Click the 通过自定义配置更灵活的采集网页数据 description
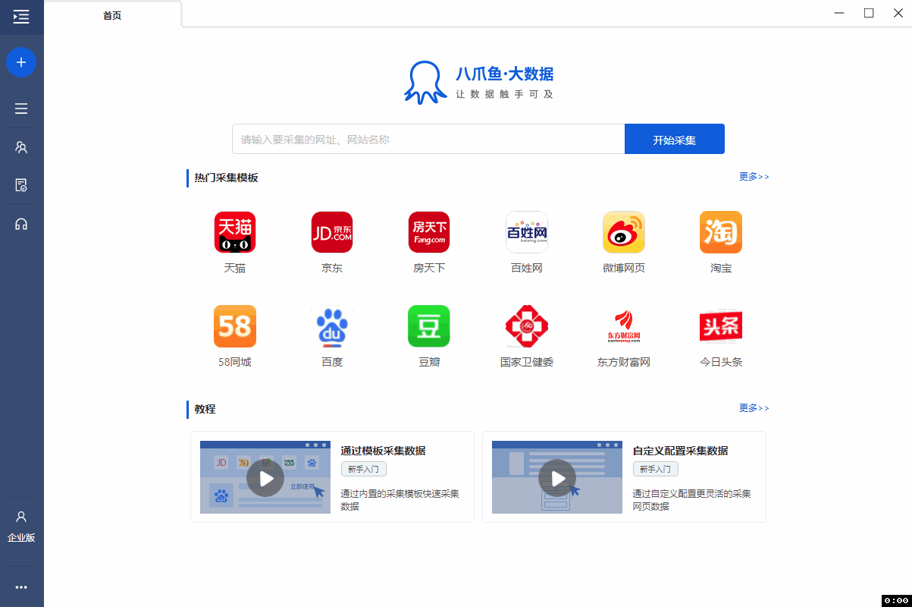The height and width of the screenshot is (607, 912). [691, 500]
